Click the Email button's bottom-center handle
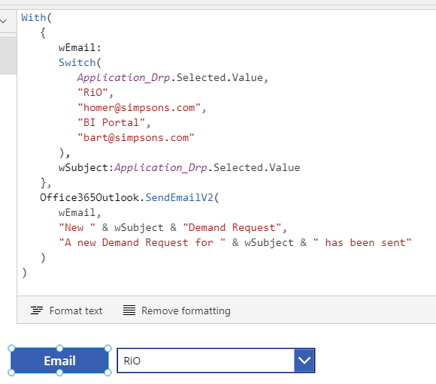Screen dimensions: 436x384 click(59, 373)
